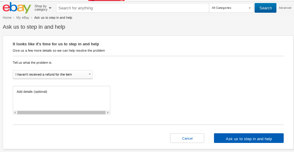Click the details box right scroll arrow
The height and width of the screenshot is (152, 294).
(108, 112)
